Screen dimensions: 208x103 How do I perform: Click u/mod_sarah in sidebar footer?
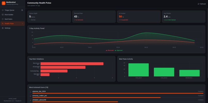pyautogui.click(x=12, y=99)
